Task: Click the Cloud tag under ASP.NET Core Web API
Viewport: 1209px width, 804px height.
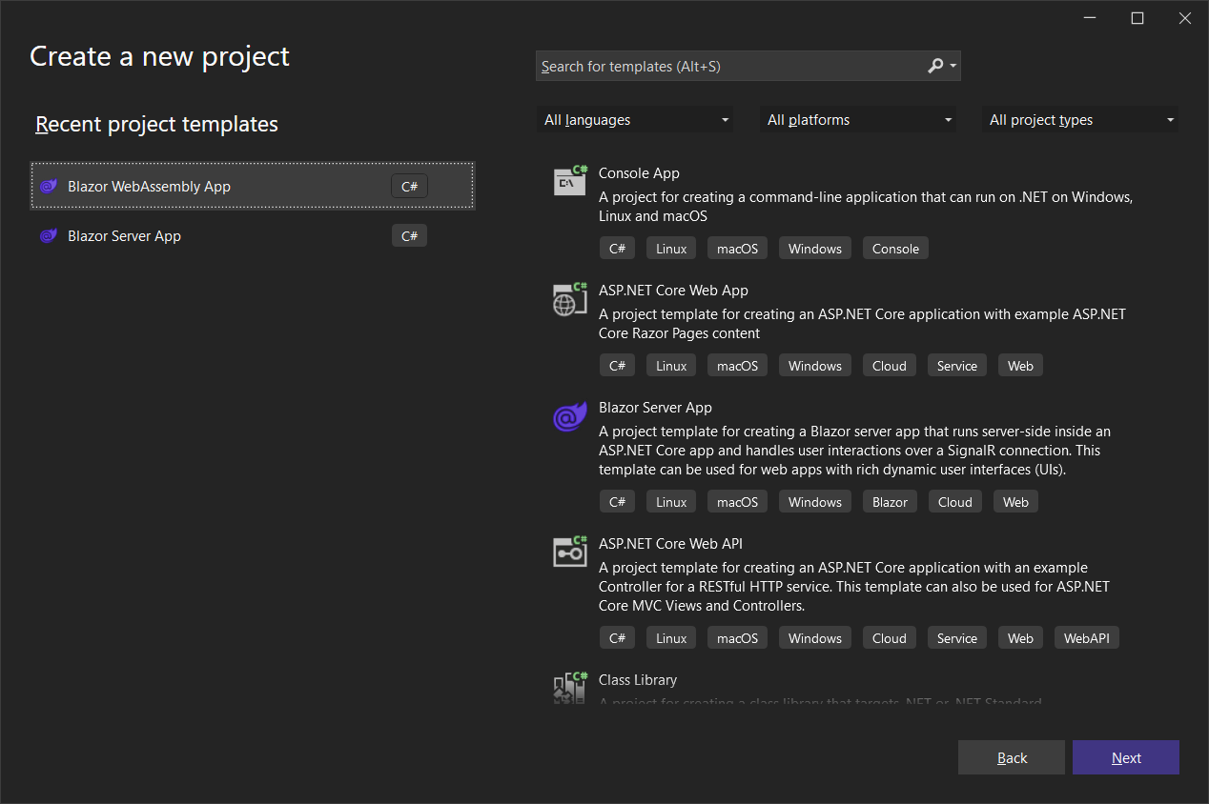Action: click(x=890, y=638)
